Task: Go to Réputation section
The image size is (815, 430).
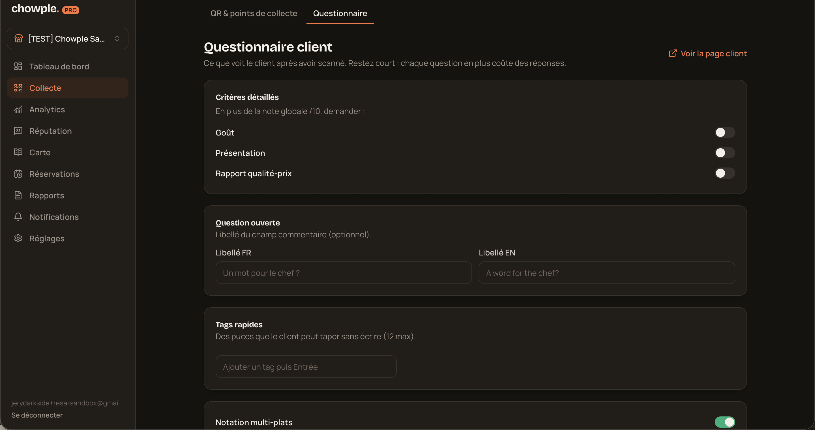Action: (x=67, y=131)
